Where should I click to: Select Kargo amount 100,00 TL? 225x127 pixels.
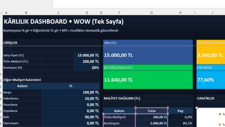(71, 92)
